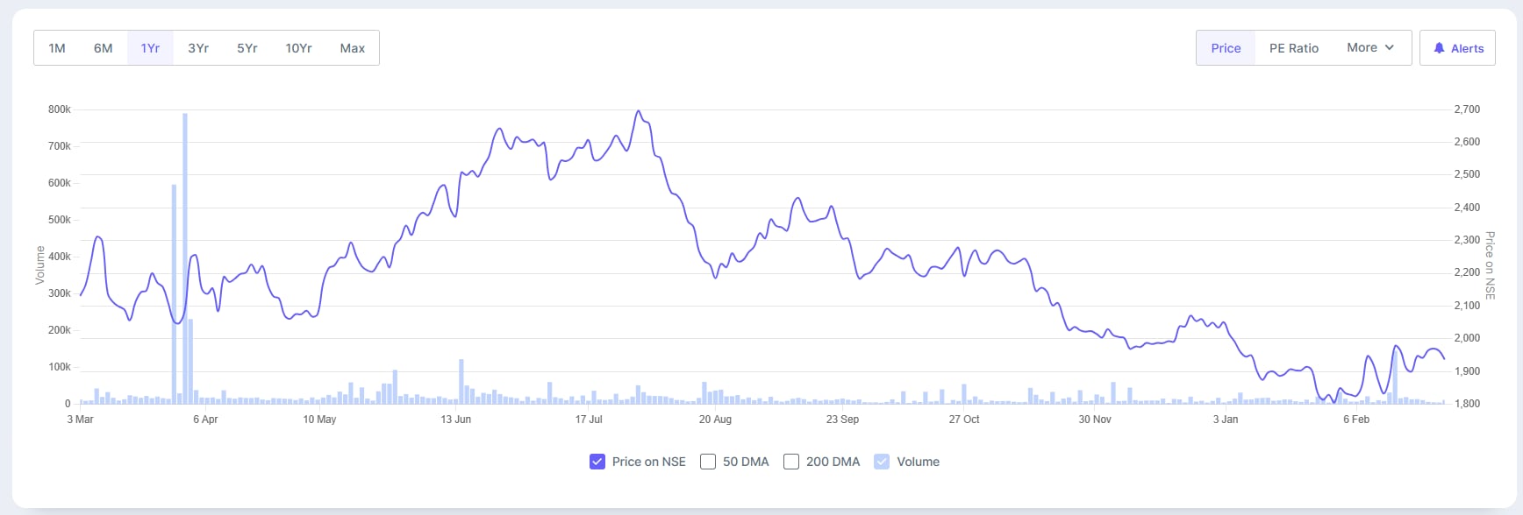Switch to PE Ratio view
The width and height of the screenshot is (1523, 515).
[x=1293, y=48]
